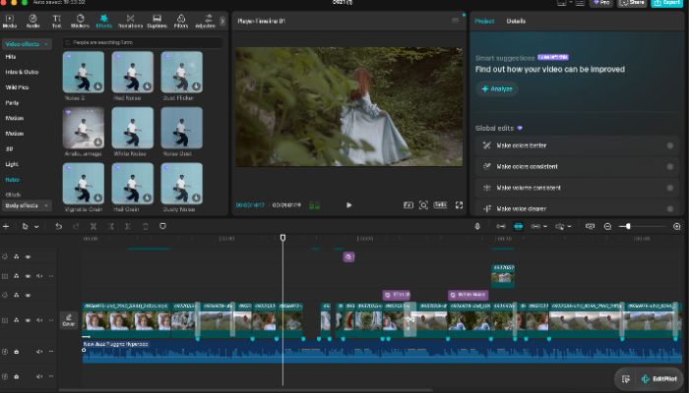Switch to the Details tab
This screenshot has width=689, height=393.
pyautogui.click(x=516, y=21)
